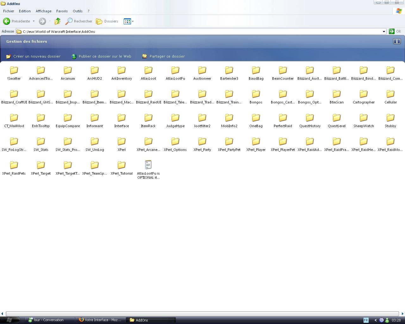
Task: Select the AtlasLootFu folder
Action: point(175,73)
